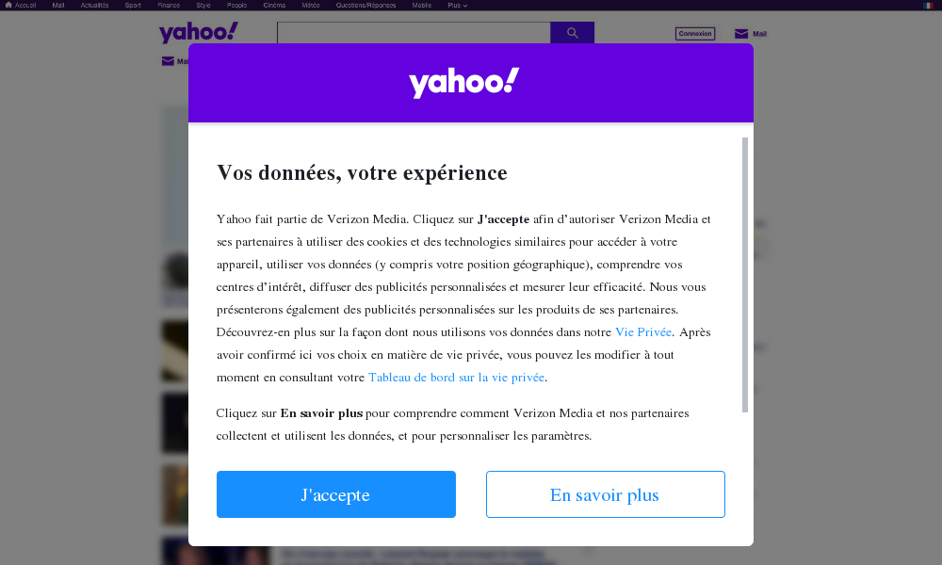Click the envelope icon below Yahoo logo
Screen dimensions: 942x565
(168, 61)
